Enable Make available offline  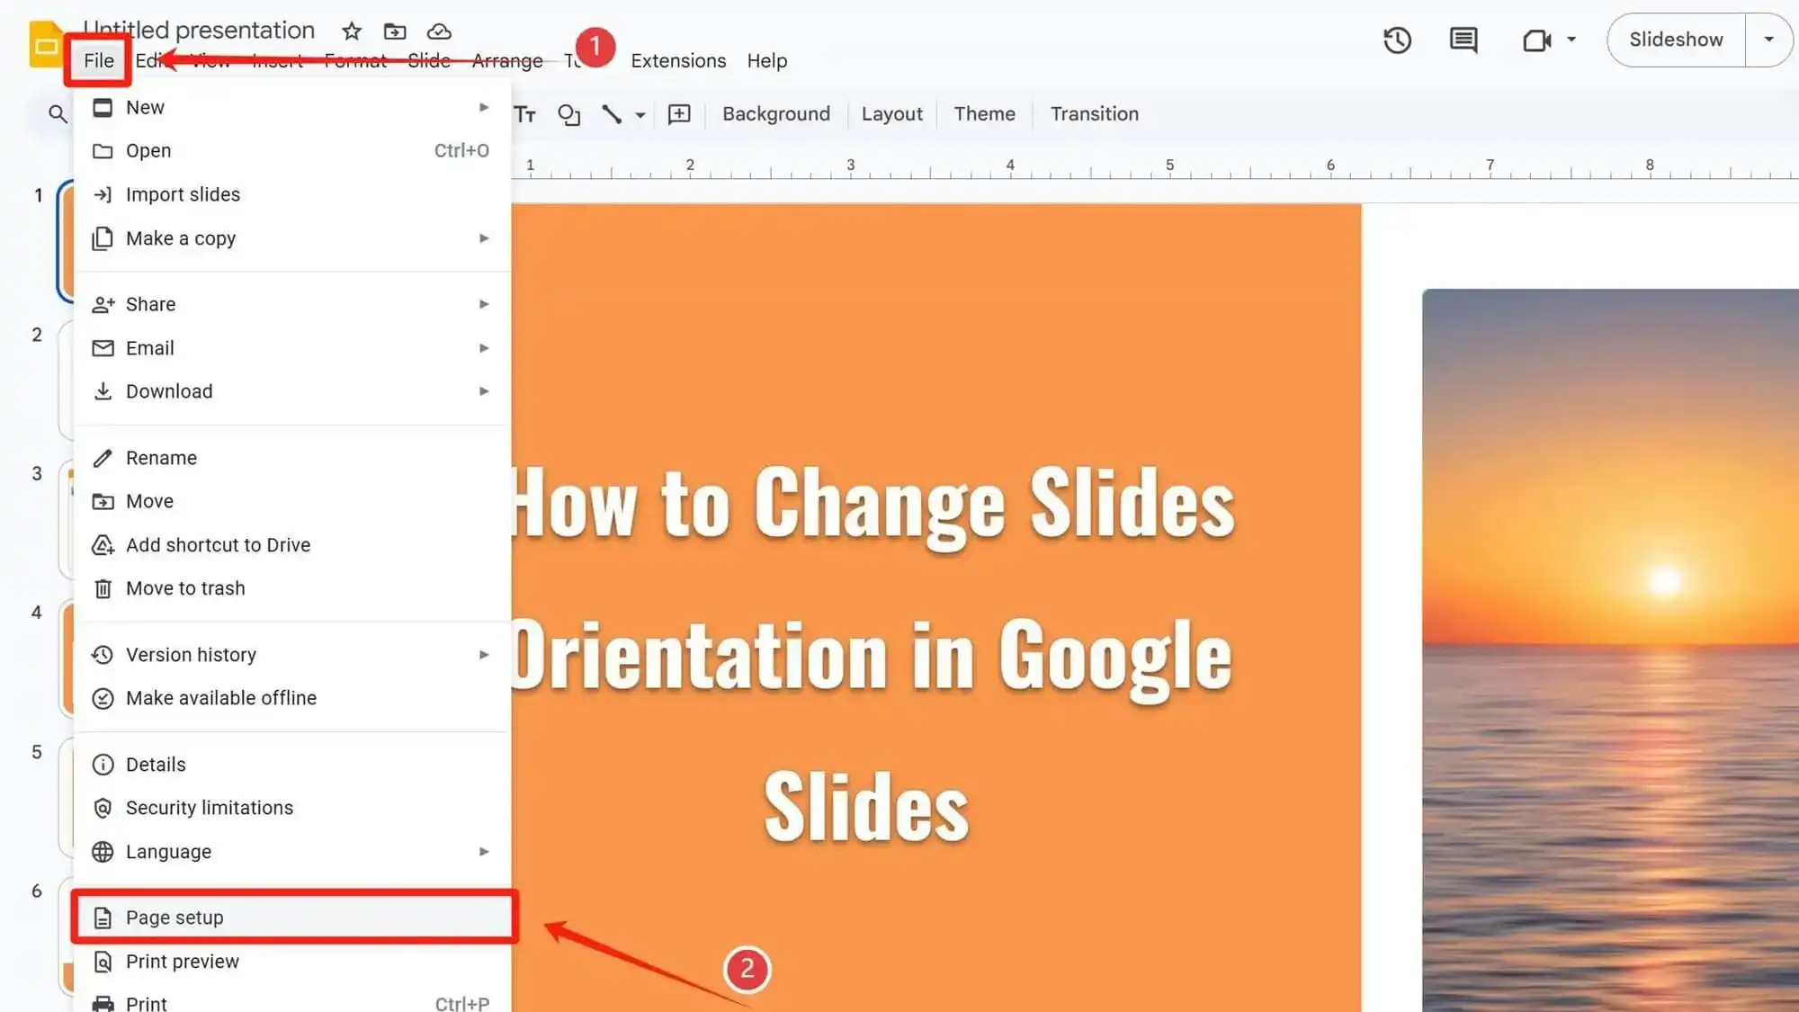pos(220,698)
